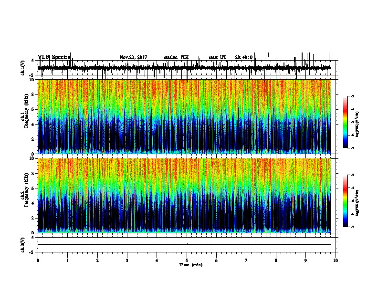Click the log(PSD) label beside ch.2 color bar
The height and width of the screenshot is (292, 378).
click(357, 203)
